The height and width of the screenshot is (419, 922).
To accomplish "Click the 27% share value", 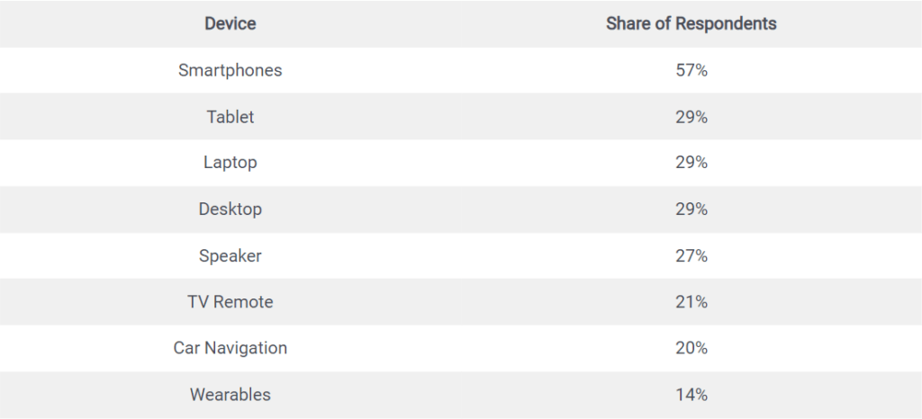I will click(x=691, y=256).
